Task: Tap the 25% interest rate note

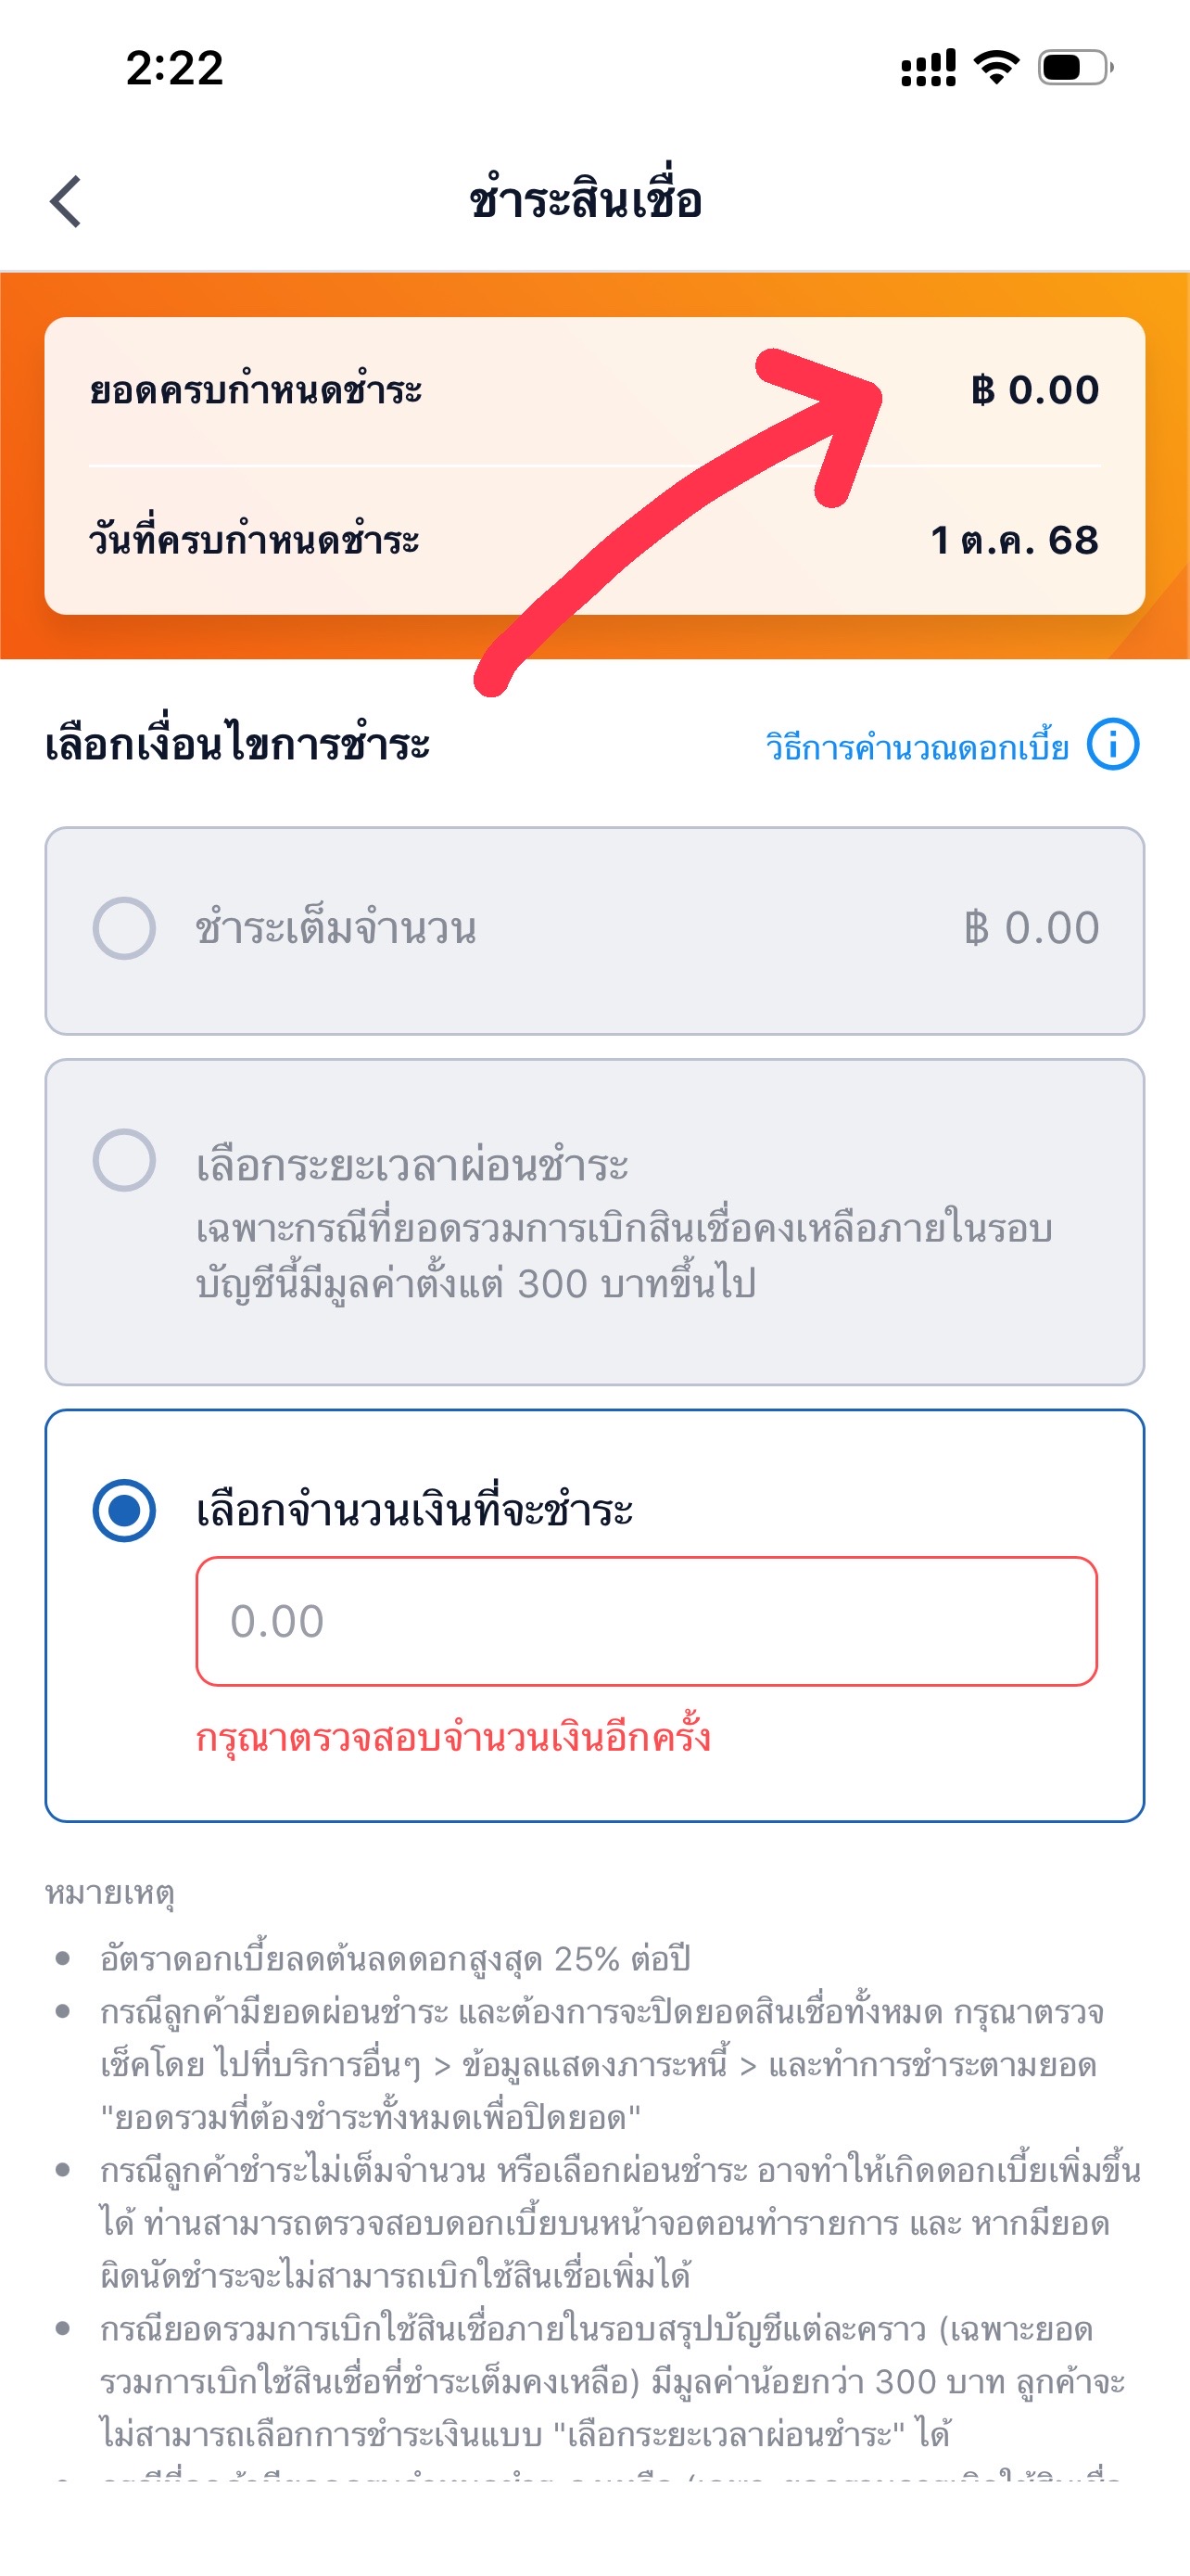Action: pos(395,1958)
